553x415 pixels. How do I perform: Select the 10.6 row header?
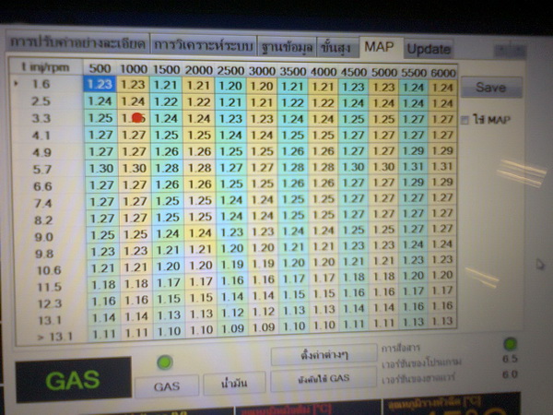(50, 270)
